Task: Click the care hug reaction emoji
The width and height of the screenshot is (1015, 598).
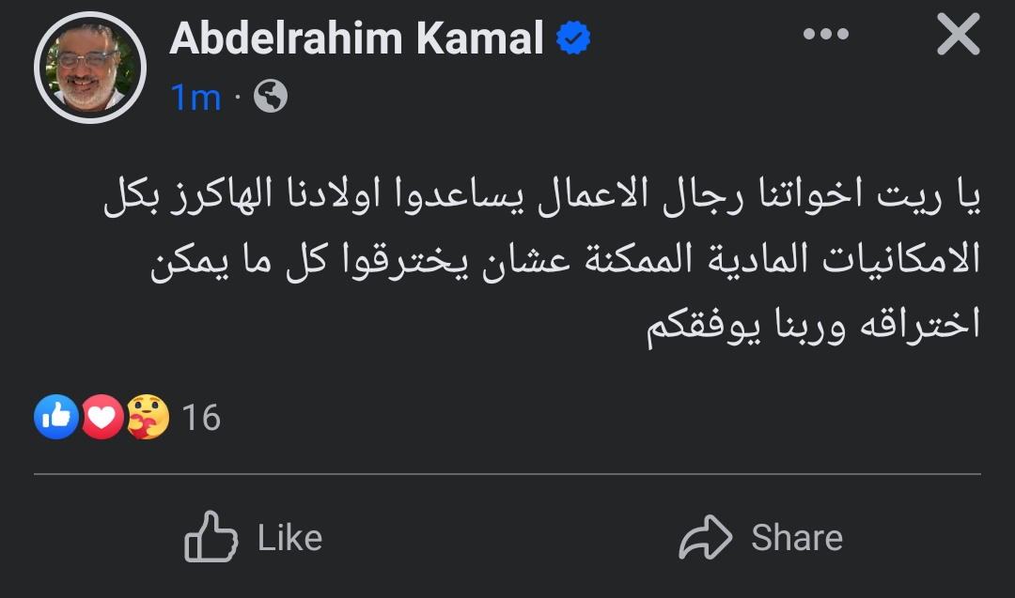Action: point(148,417)
